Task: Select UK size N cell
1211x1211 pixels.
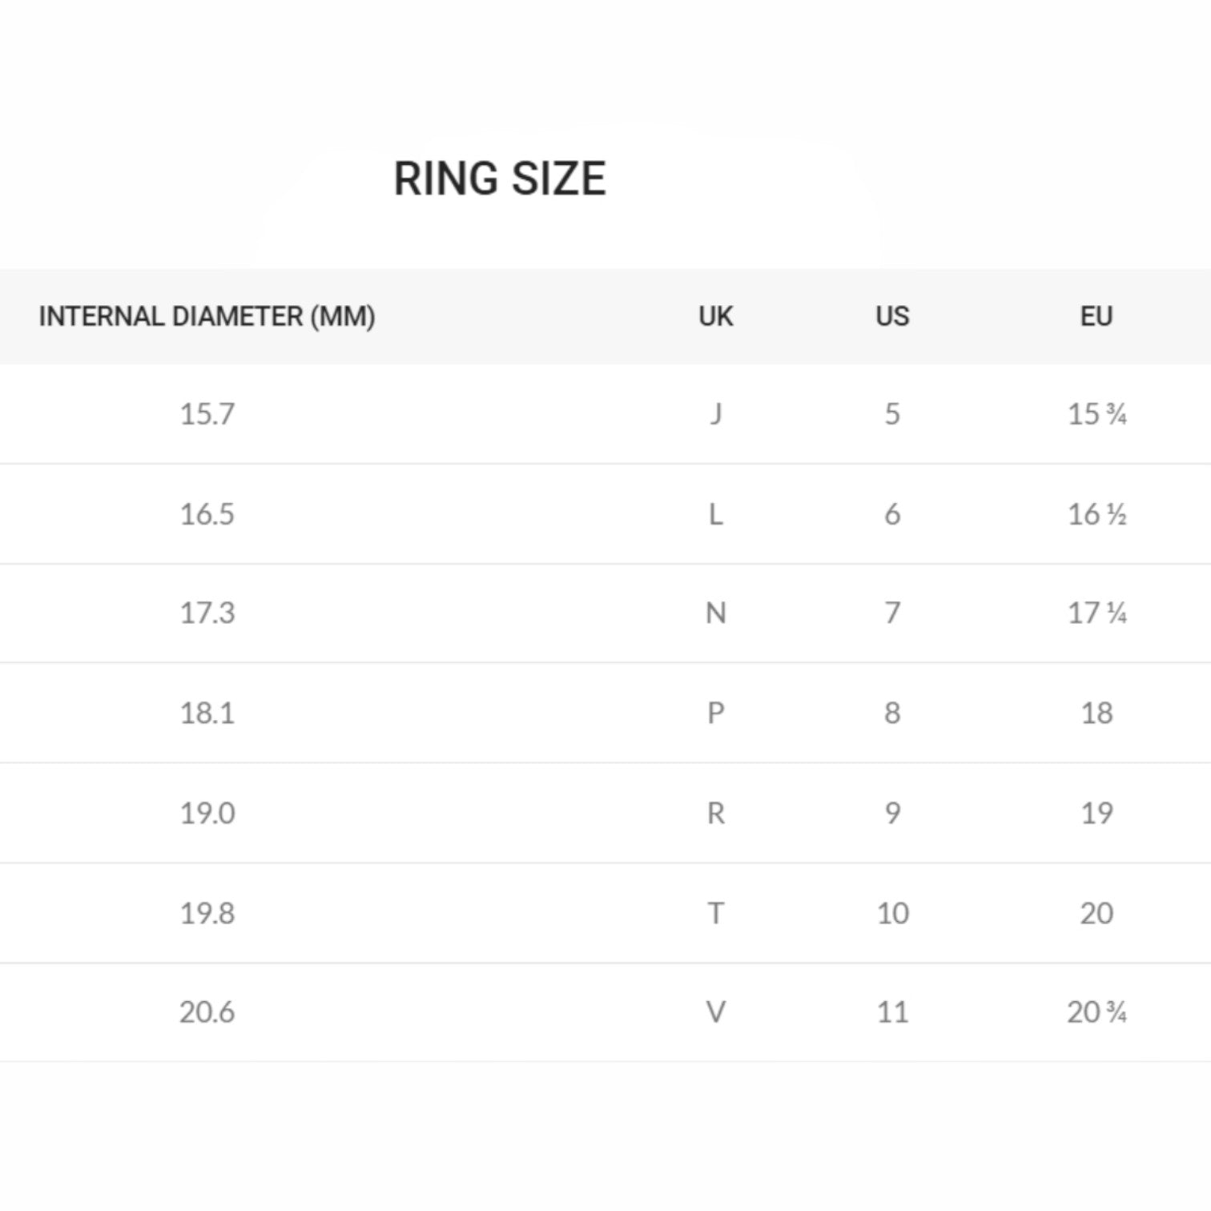Action: pos(715,614)
